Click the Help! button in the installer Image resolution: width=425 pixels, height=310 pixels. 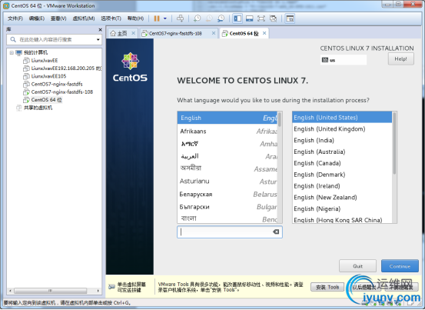[401, 59]
